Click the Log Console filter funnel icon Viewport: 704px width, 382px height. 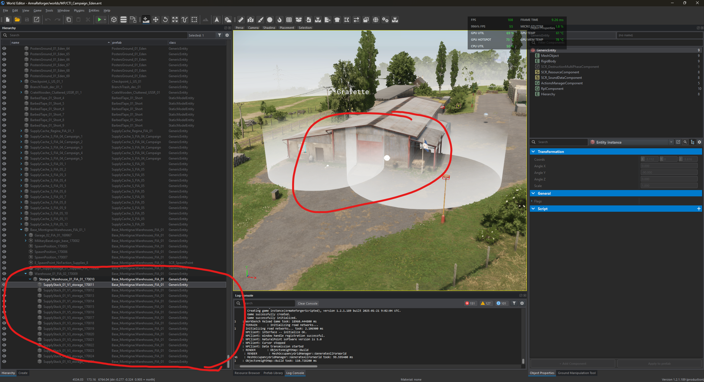click(514, 303)
